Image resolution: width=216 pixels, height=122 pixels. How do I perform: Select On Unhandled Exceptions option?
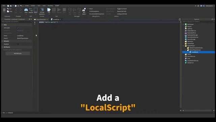97,14
